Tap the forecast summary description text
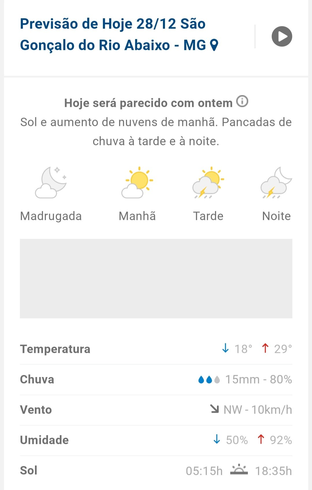312x490 pixels. pos(156,132)
